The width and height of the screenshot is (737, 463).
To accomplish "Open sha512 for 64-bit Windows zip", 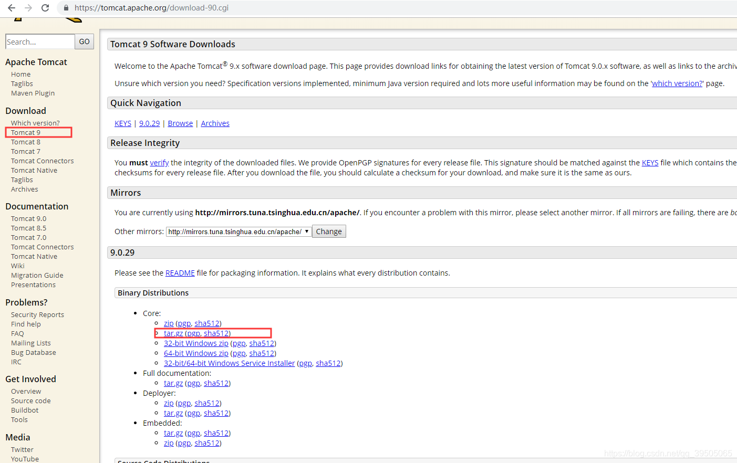I will click(x=262, y=353).
